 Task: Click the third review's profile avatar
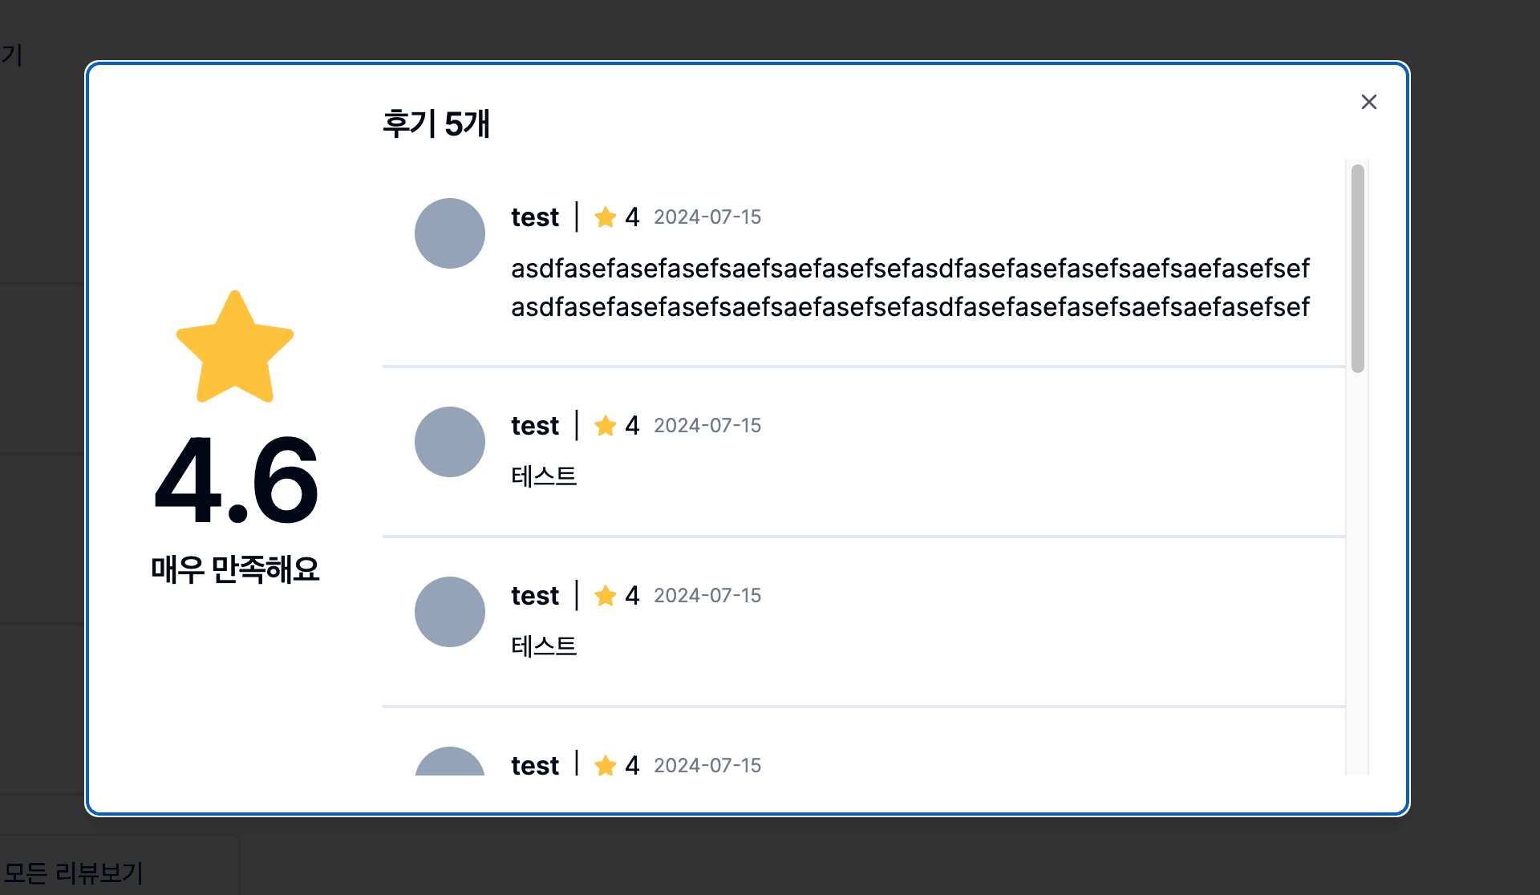point(450,612)
